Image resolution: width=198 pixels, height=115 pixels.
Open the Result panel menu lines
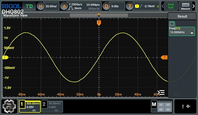click(191, 16)
